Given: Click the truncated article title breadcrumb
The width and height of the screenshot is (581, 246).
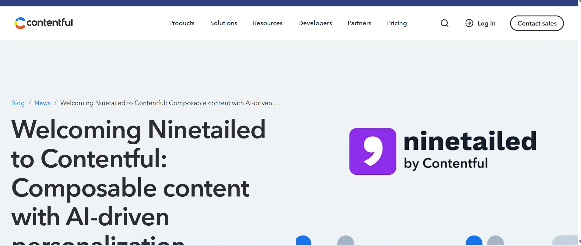Looking at the screenshot, I should 170,103.
